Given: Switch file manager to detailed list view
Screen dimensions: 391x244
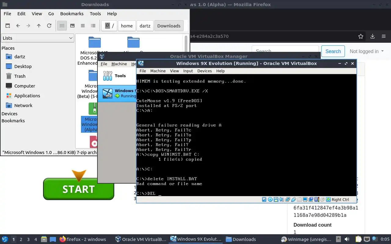Looking at the screenshot, I should [x=93, y=26].
